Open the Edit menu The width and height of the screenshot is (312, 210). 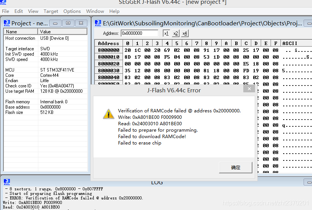click(19, 11)
